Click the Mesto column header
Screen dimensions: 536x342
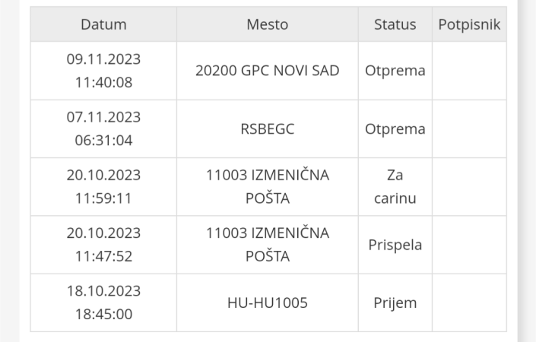pos(267,24)
